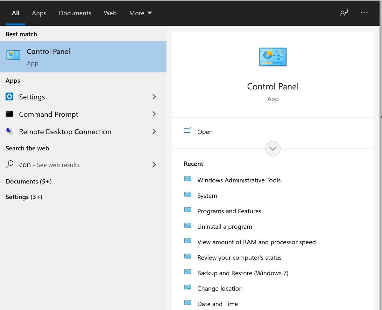The width and height of the screenshot is (382, 310).
Task: Click icon beside Uninstall a program
Action: pos(188,225)
